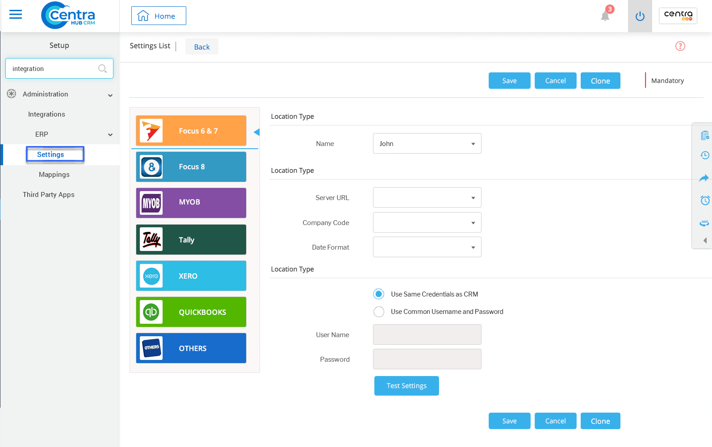This screenshot has width=712, height=447.
Task: Open the red help question icon
Action: [680, 46]
